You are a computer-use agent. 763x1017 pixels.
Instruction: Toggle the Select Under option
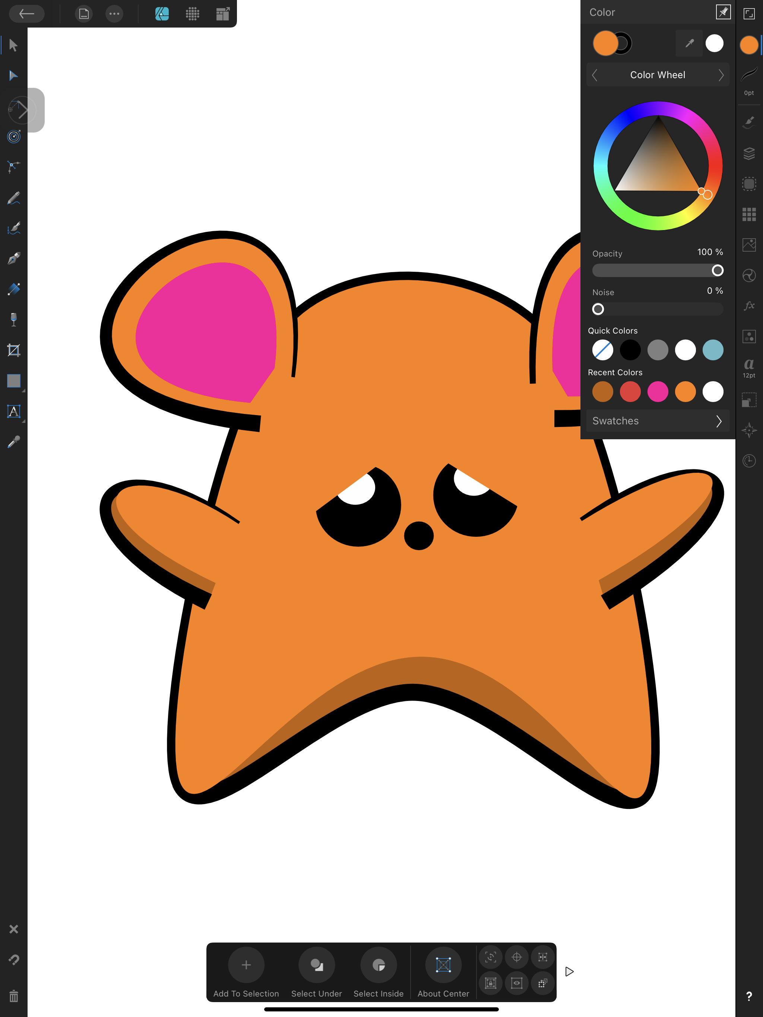click(317, 965)
